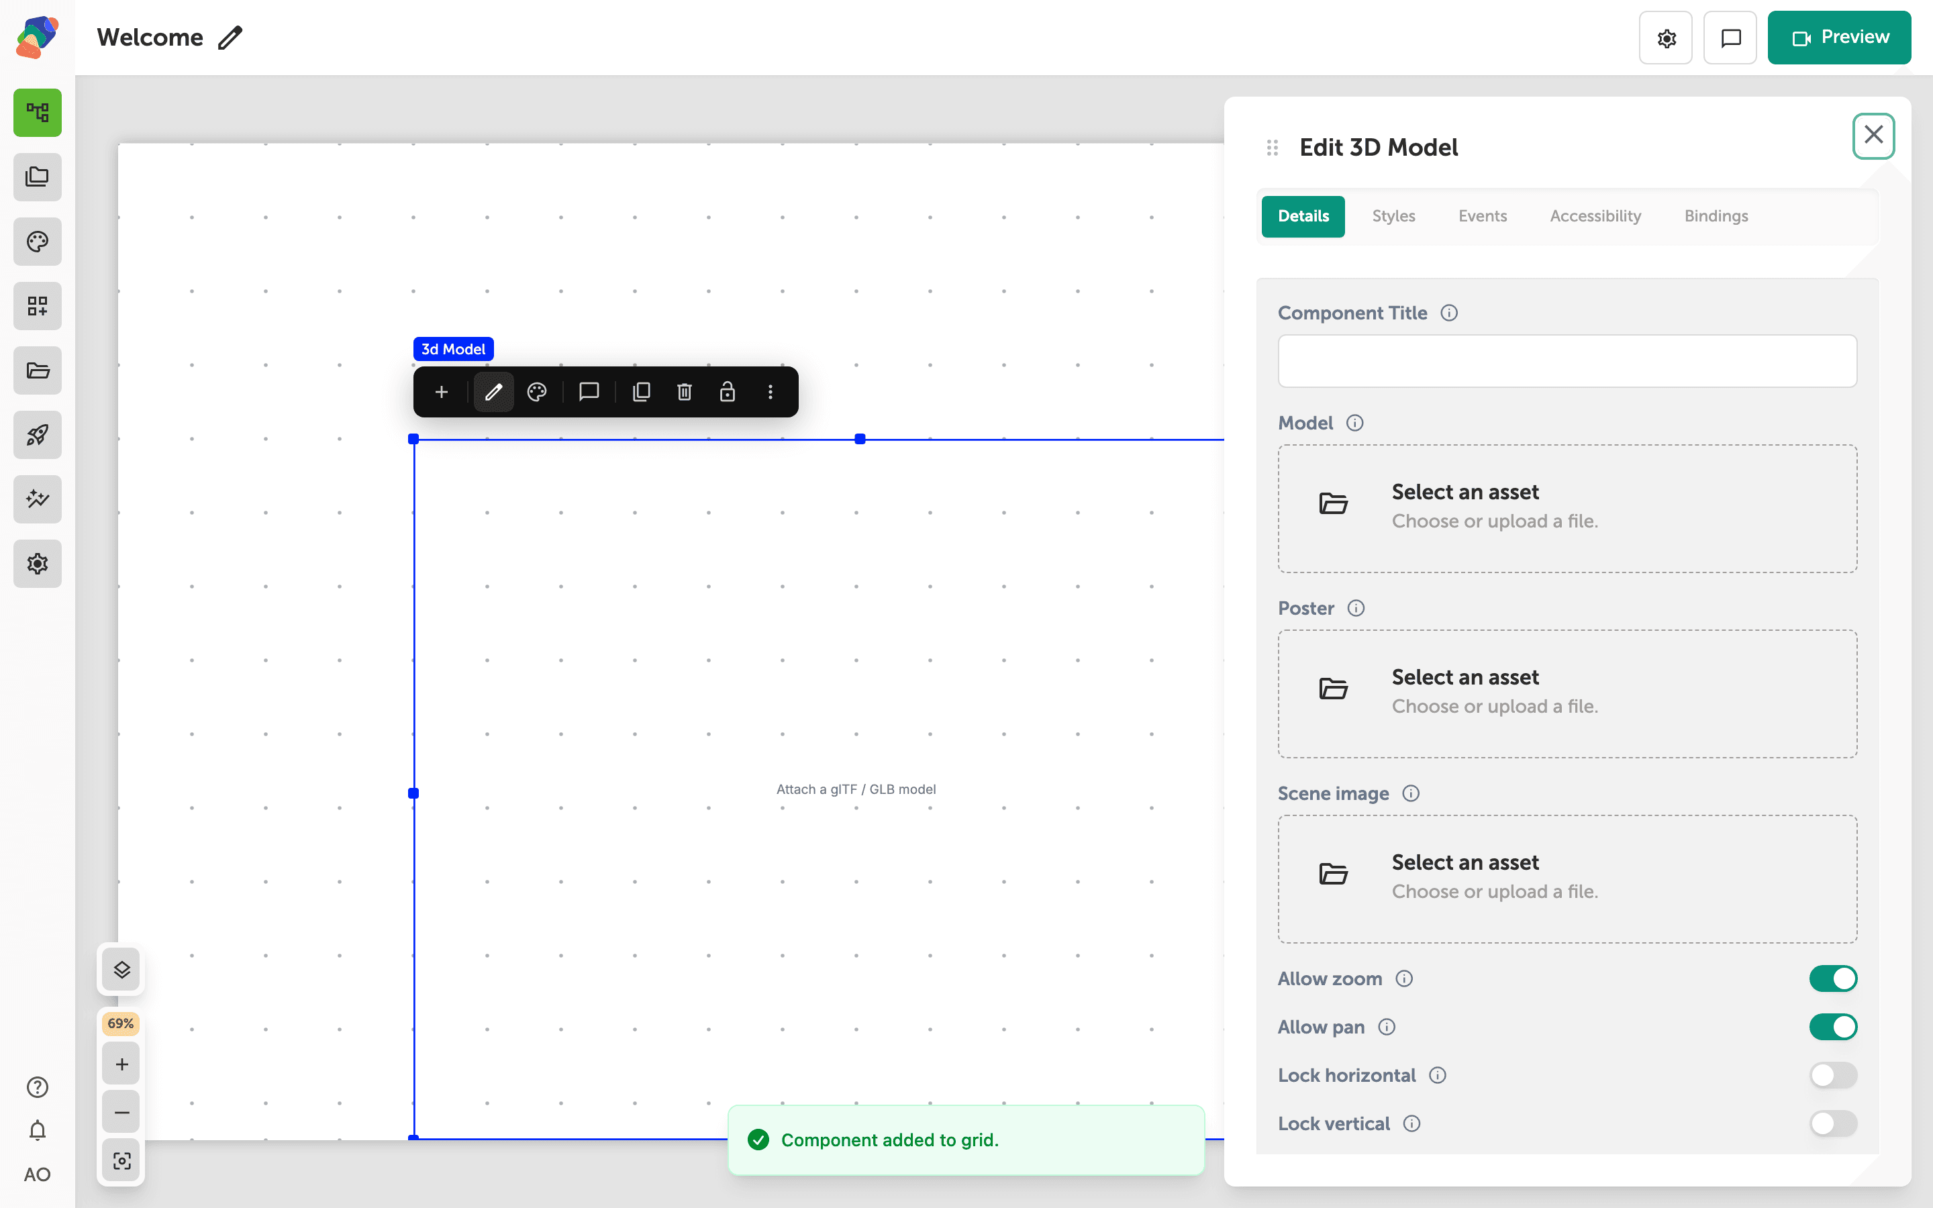The image size is (1933, 1208).
Task: Enable the Lock horizontal switch
Action: coord(1832,1075)
